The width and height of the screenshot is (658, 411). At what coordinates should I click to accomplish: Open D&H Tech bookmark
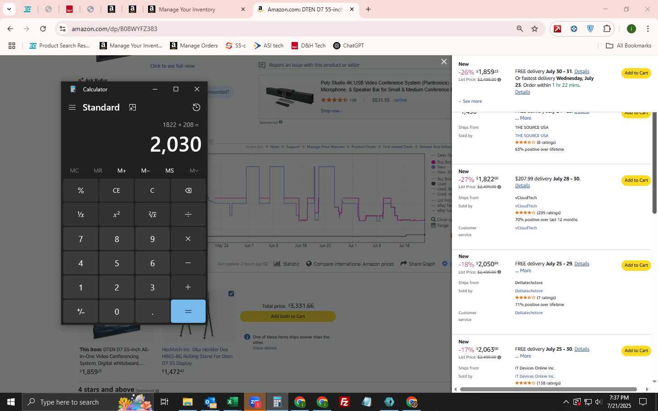pos(308,46)
